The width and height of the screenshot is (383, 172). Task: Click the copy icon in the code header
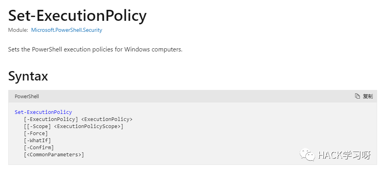point(357,96)
